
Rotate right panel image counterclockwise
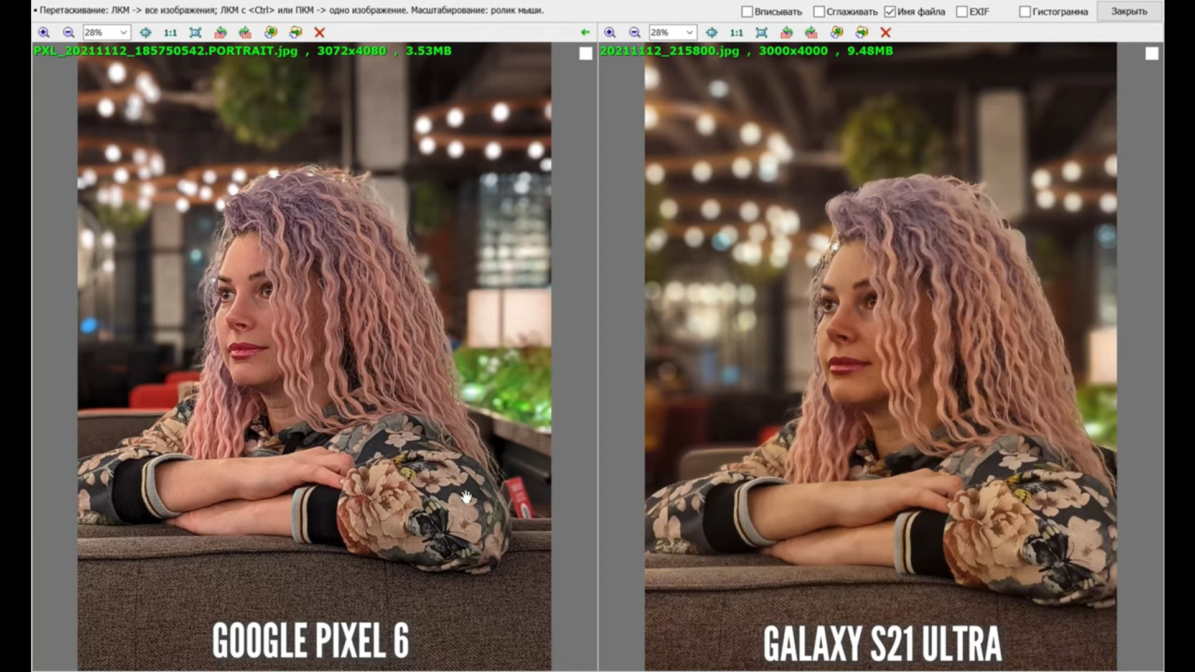[787, 32]
